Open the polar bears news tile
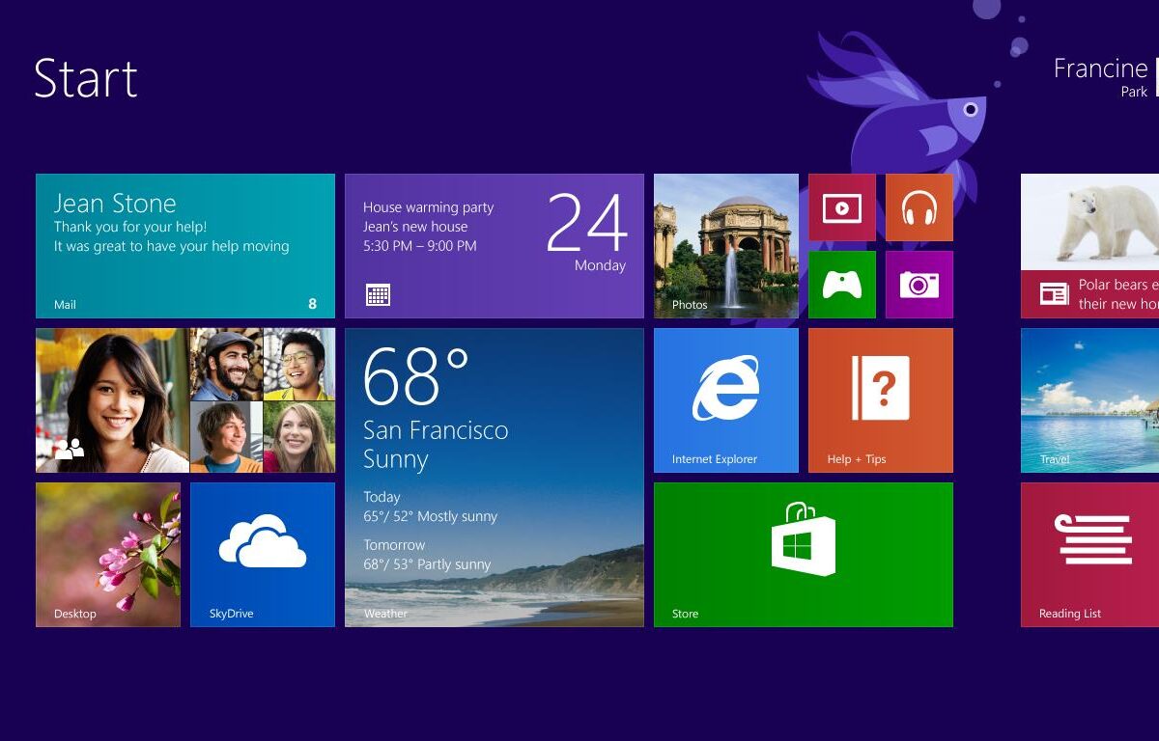The height and width of the screenshot is (741, 1159). [1089, 246]
